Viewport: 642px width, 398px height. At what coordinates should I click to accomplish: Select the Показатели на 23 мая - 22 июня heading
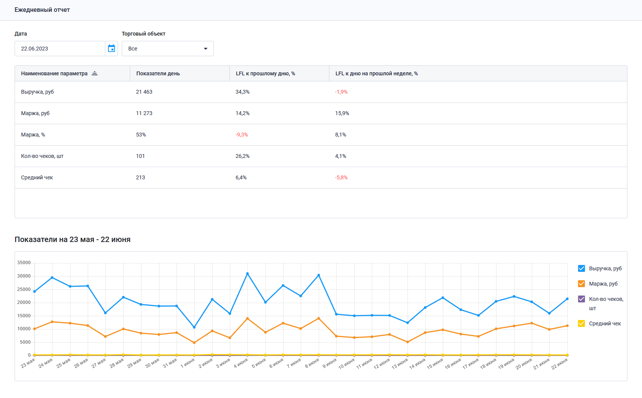point(72,239)
